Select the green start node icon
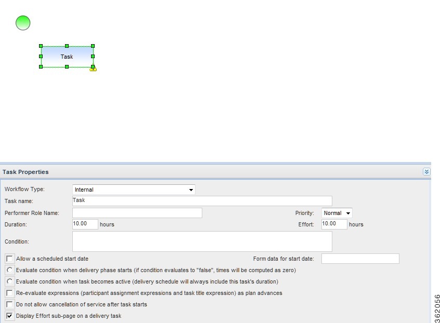This screenshot has width=440, height=323. tap(22, 23)
